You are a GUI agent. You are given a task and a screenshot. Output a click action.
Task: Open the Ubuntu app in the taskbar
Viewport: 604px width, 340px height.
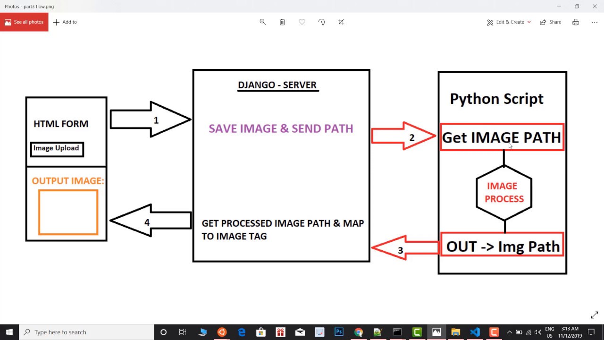tap(222, 332)
